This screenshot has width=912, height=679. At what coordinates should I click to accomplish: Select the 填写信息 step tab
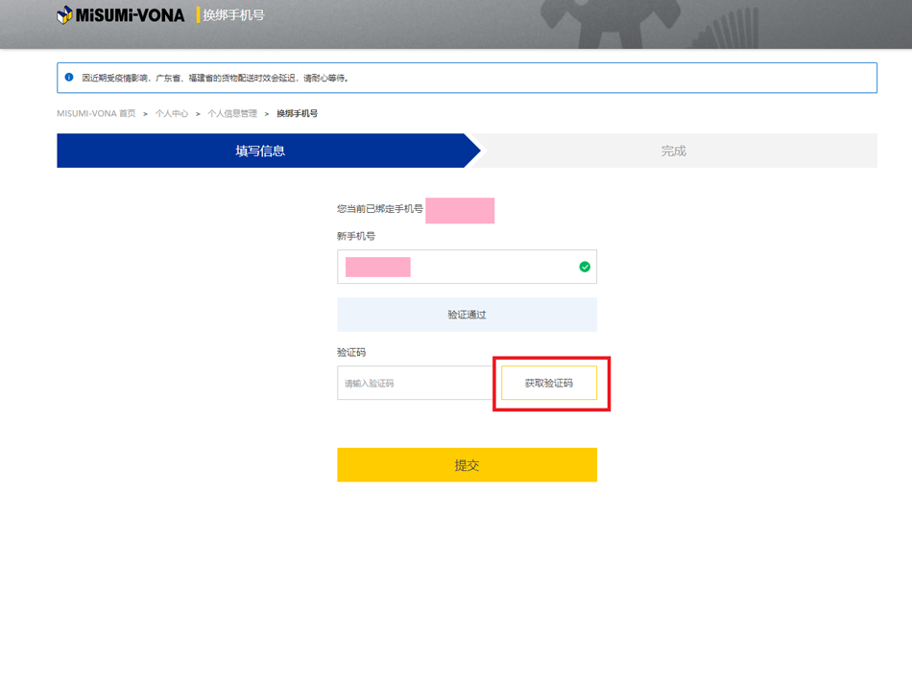[260, 151]
